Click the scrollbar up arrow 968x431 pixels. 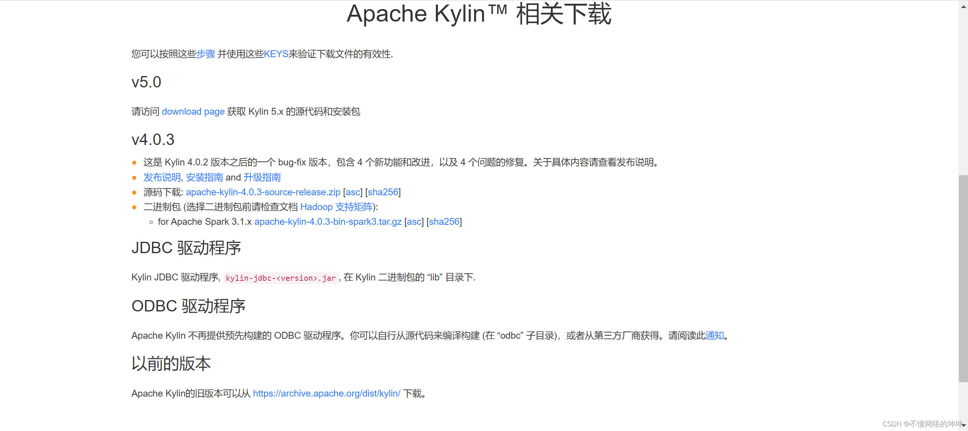[x=963, y=6]
